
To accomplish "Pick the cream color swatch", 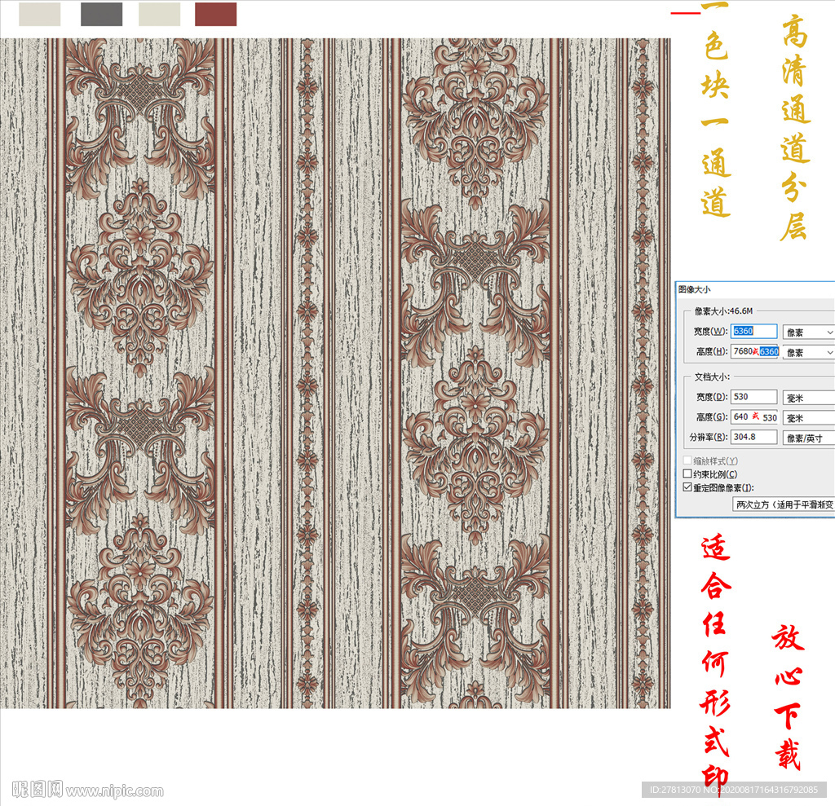I will pos(159,15).
